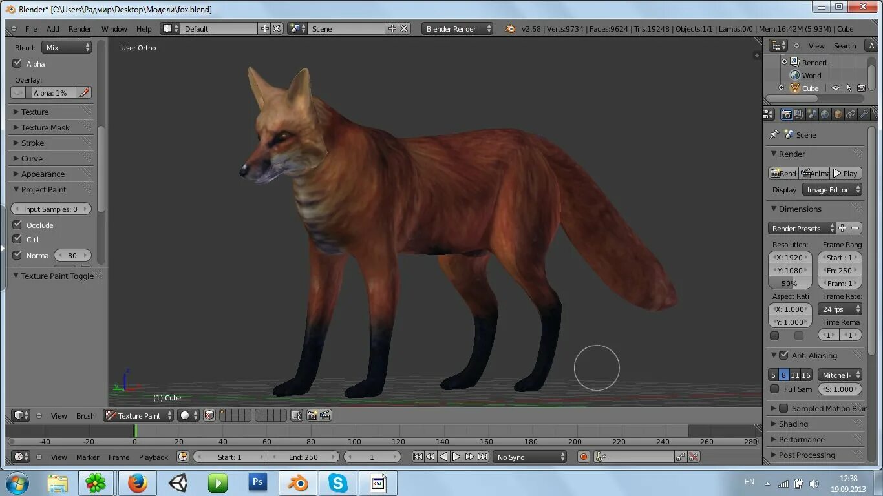This screenshot has width=883, height=496.
Task: Disable the Anti-Aliasing checkbox
Action: (x=783, y=355)
